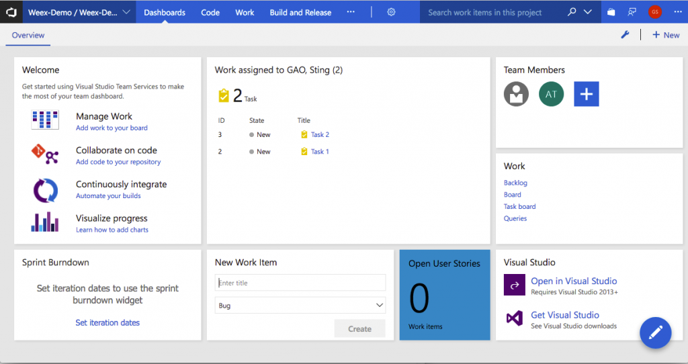This screenshot has height=364, width=688.
Task: Follow the Open in Visual Studio link
Action: point(574,281)
